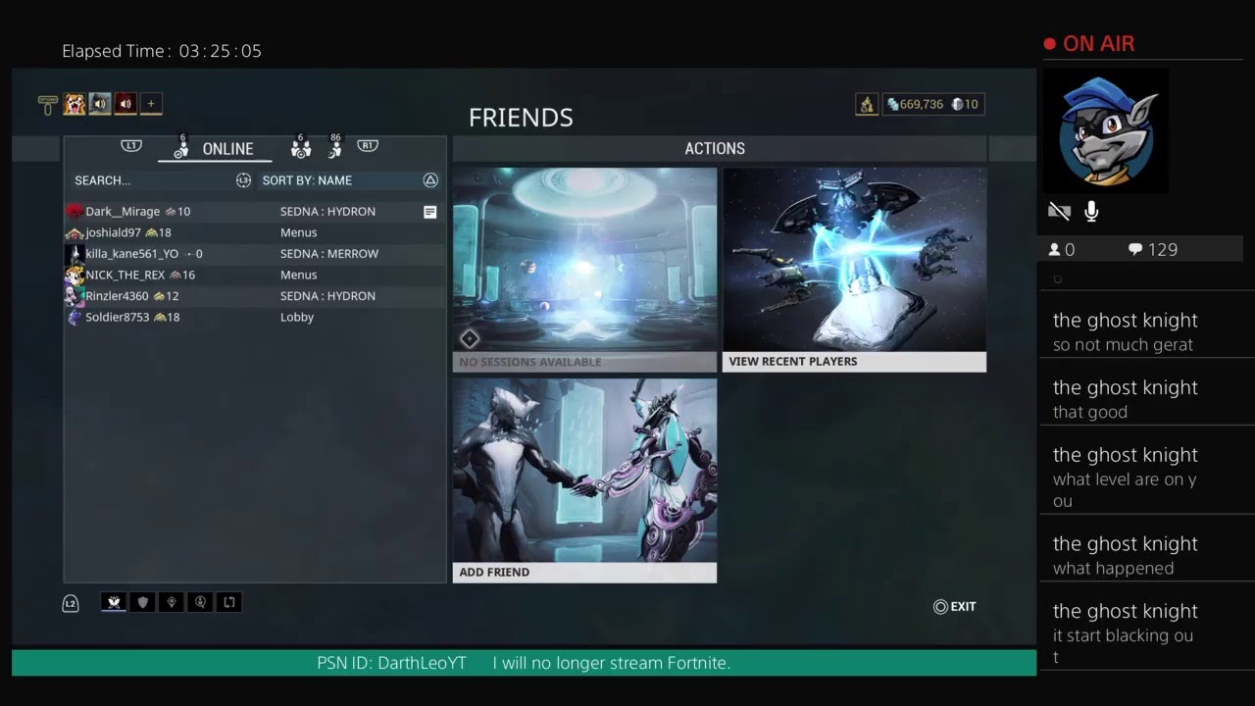The height and width of the screenshot is (706, 1255).
Task: Select the location marker category icon
Action: pyautogui.click(x=172, y=602)
